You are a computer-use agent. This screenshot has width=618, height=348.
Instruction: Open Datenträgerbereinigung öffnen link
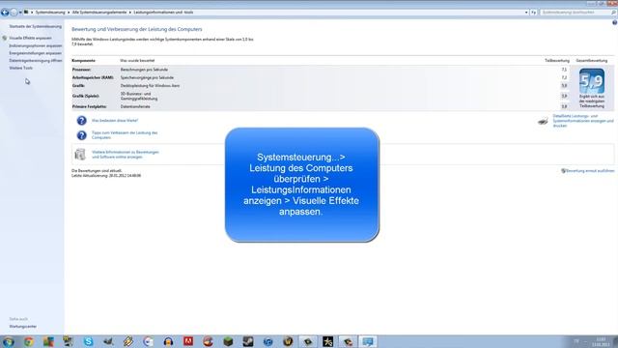[36, 60]
